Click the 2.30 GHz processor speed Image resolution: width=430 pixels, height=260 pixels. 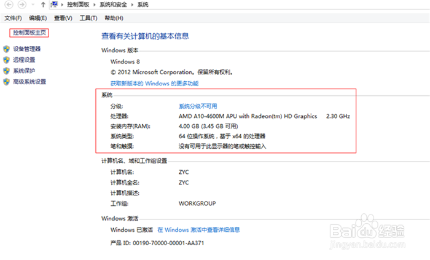pyautogui.click(x=338, y=116)
